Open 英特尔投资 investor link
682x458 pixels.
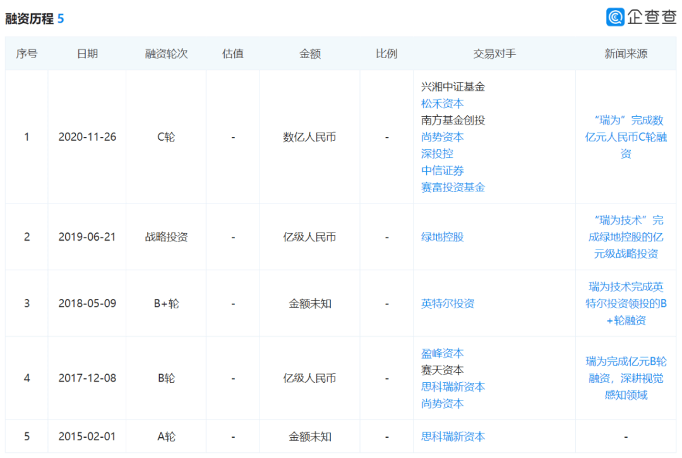pos(448,304)
